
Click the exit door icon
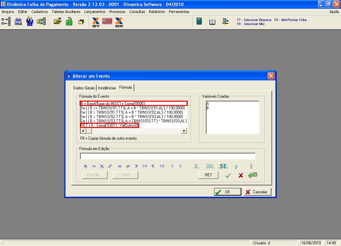[225, 21]
